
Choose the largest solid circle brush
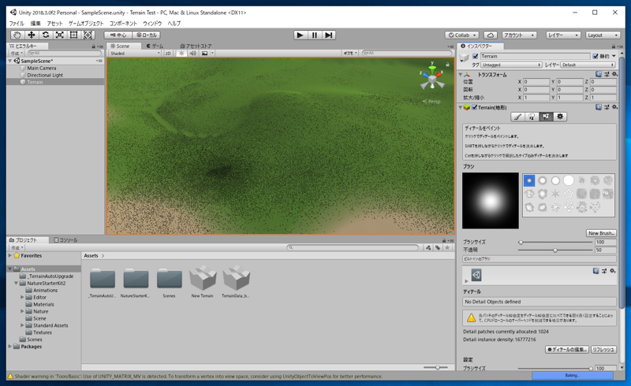[568, 180]
